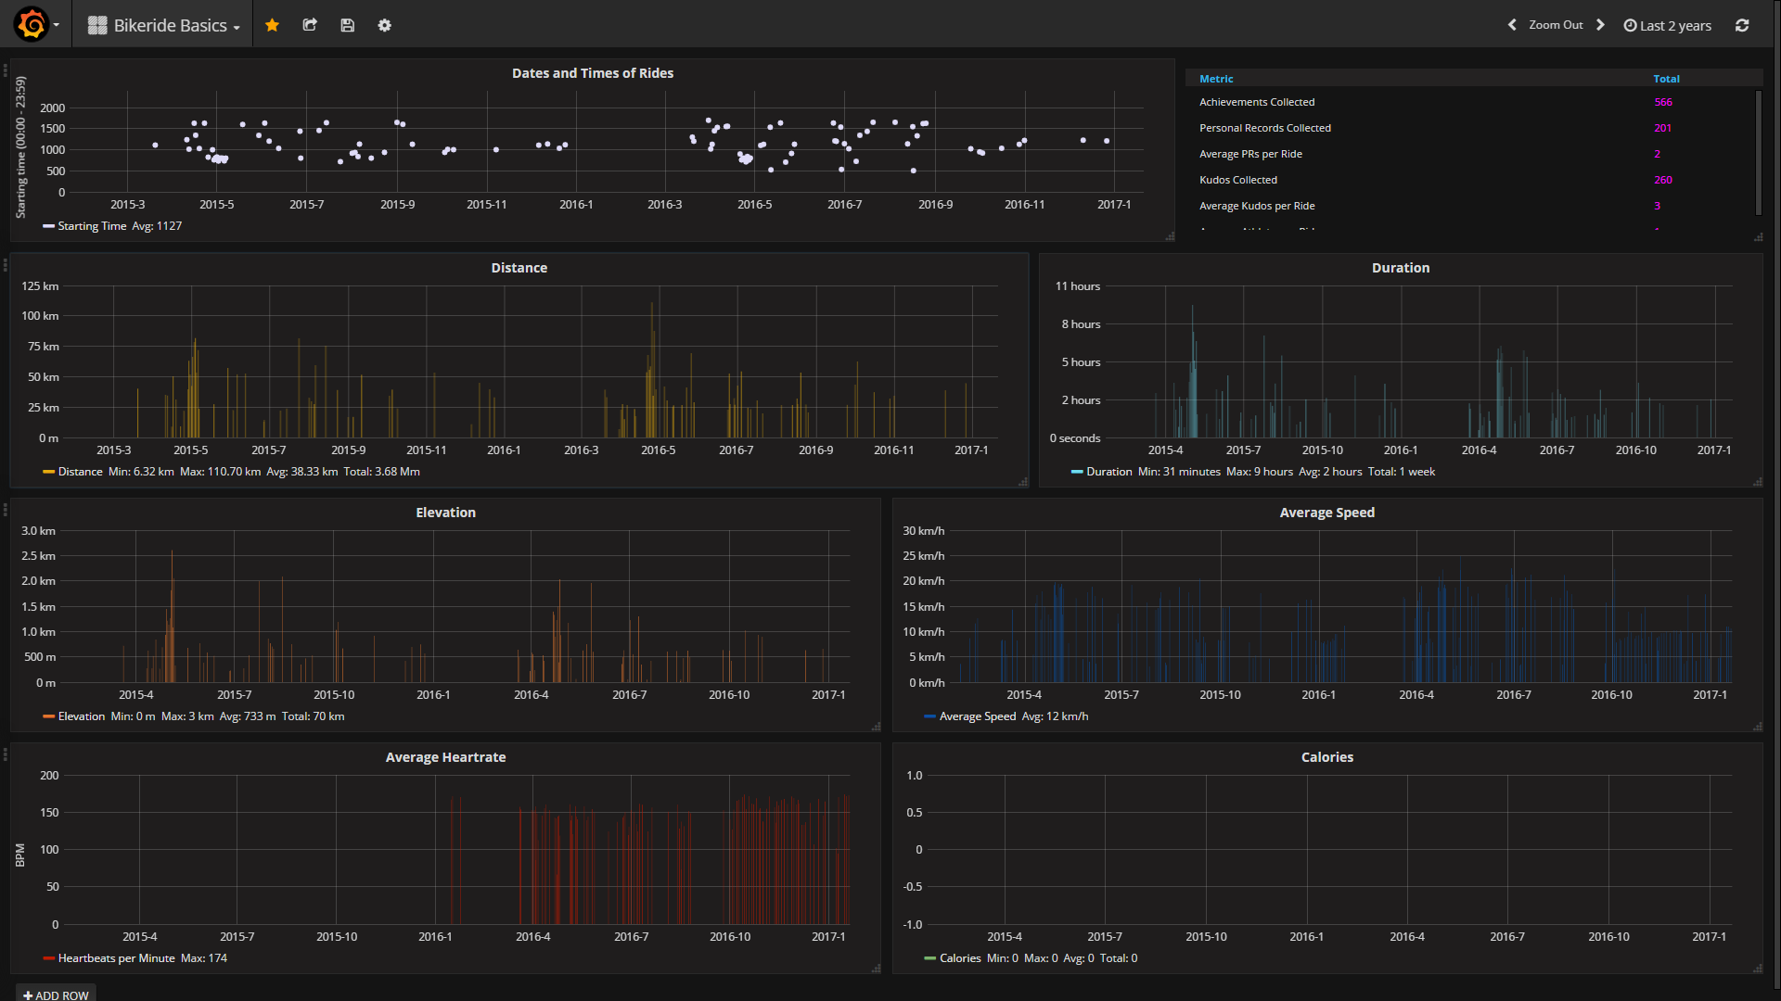The image size is (1781, 1001).
Task: Save dashboard with the floppy disk icon
Action: 347,25
